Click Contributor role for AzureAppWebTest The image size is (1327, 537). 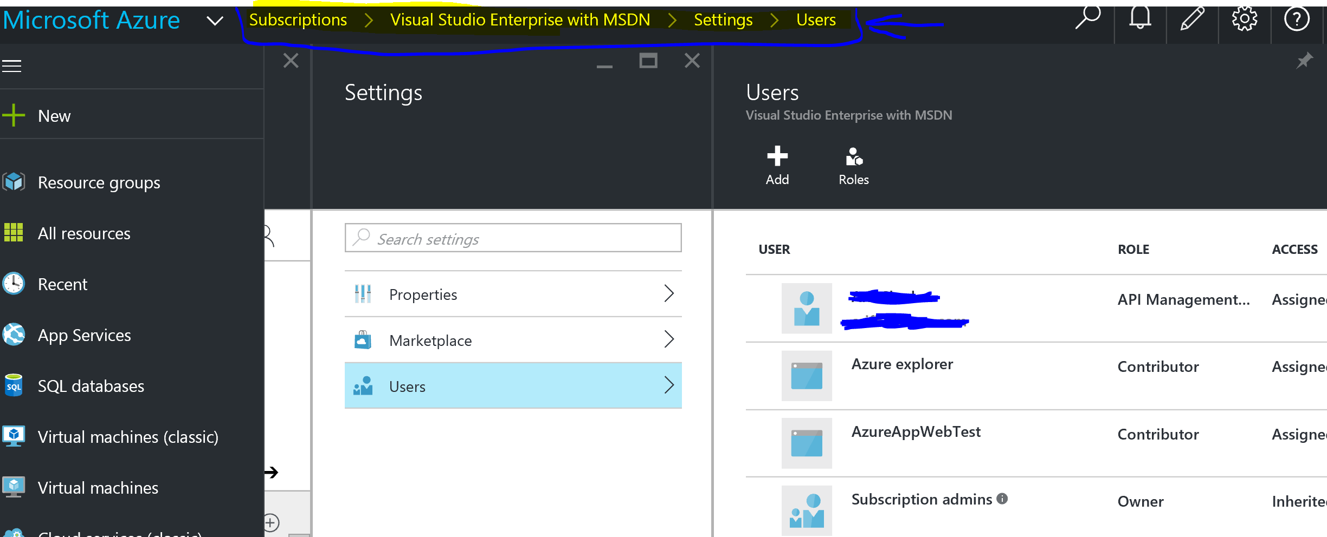pos(1158,434)
